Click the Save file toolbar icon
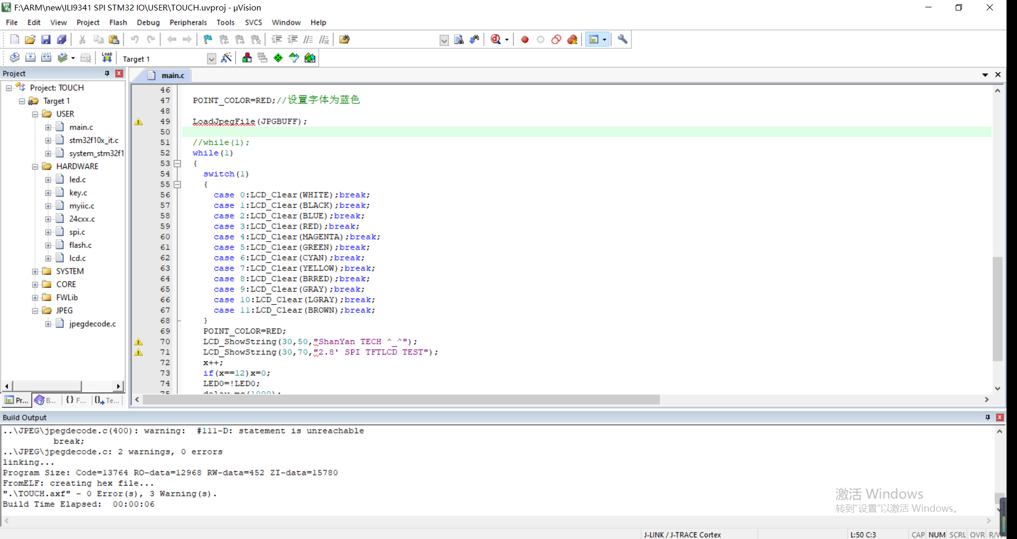Screen dimensions: 1017x539 tap(46, 39)
